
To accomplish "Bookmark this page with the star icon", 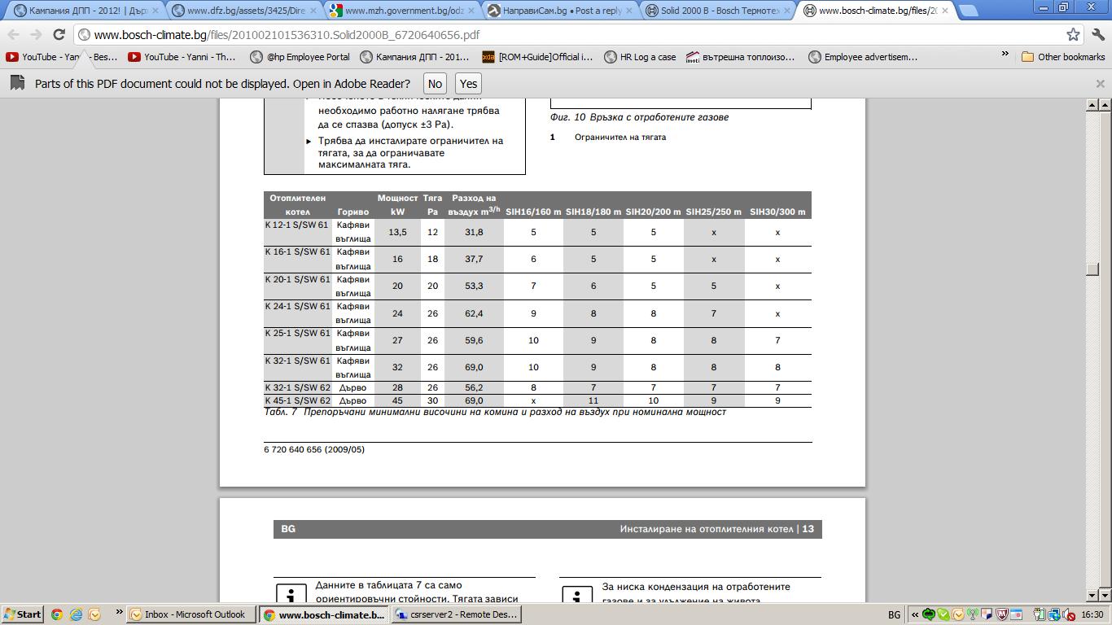I will click(1073, 35).
